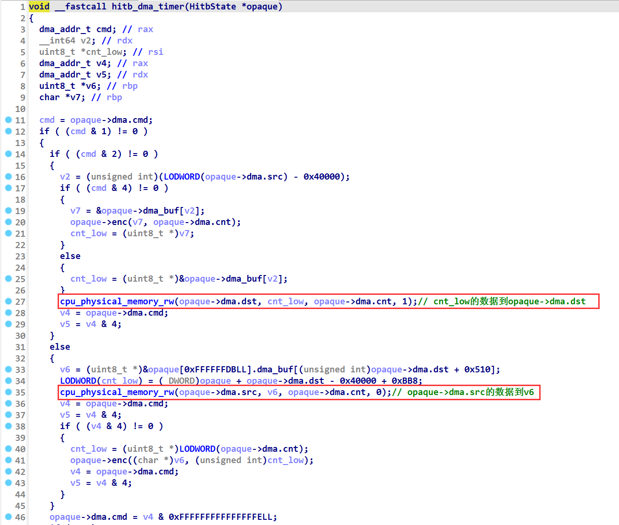This screenshot has height=525, width=619.
Task: Click the HitbState type in the signature
Action: 213,7
